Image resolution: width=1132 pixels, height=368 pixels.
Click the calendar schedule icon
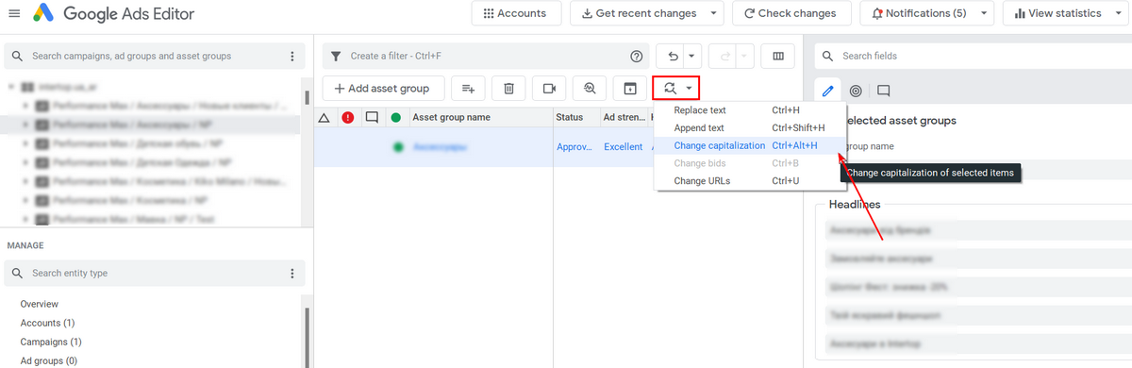tap(630, 89)
